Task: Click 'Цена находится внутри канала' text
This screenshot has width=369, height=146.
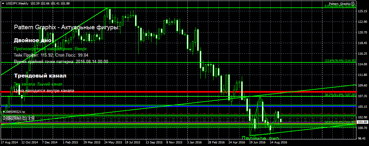Action: click(x=44, y=91)
